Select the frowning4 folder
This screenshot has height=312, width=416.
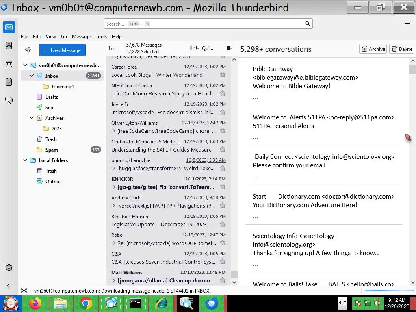[x=62, y=86]
